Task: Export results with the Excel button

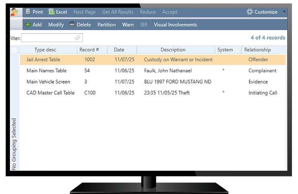Action: coord(61,12)
